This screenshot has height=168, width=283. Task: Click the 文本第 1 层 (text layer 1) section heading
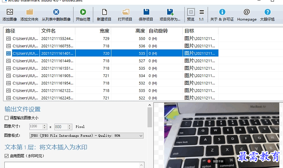point(46,147)
